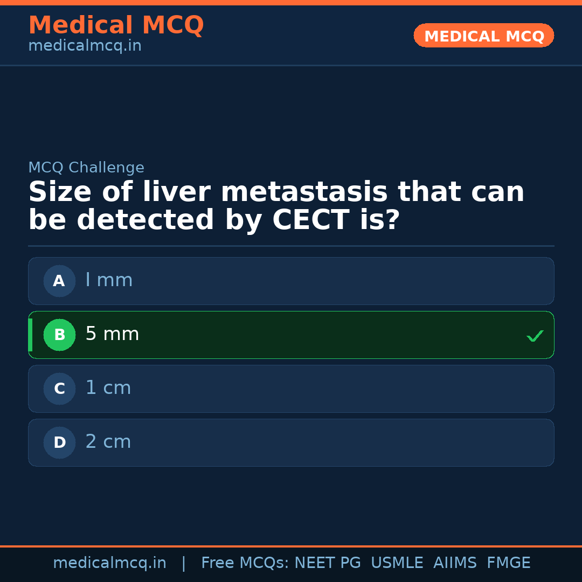Open medicalmcq.in link below the header title
582x582 pixels.
click(x=85, y=46)
